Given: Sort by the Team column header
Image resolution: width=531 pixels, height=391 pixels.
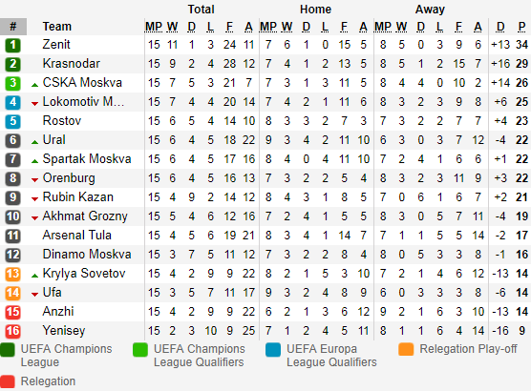Looking at the screenshot, I should pos(57,27).
